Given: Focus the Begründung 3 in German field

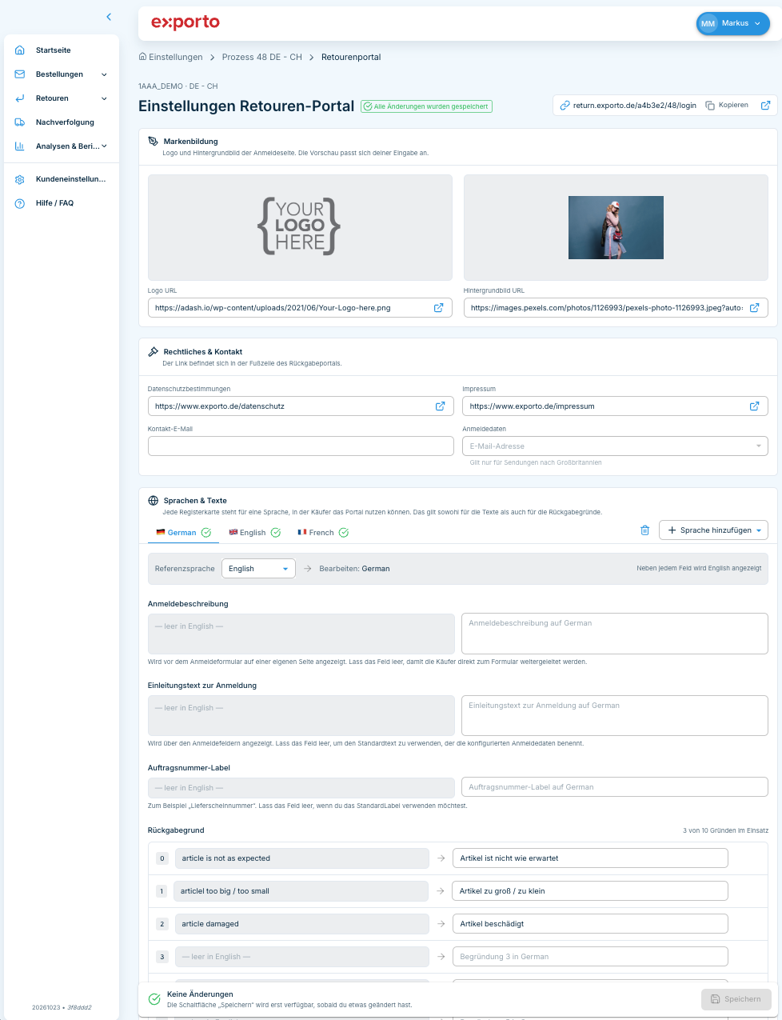Looking at the screenshot, I should [x=590, y=957].
